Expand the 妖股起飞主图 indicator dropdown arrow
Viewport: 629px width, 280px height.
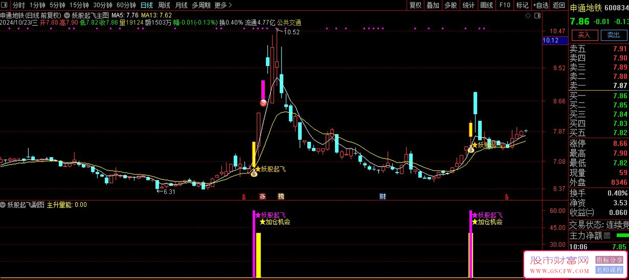tap(67, 15)
